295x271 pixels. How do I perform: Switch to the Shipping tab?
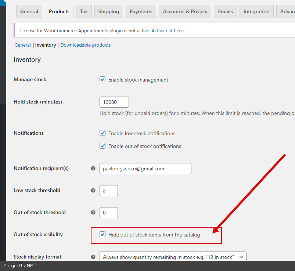click(x=108, y=11)
